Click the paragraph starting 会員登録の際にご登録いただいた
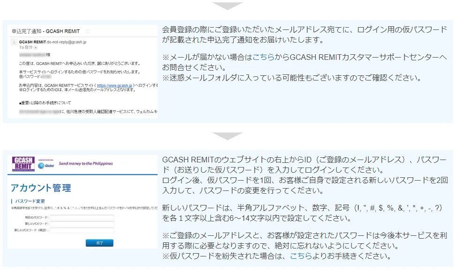This screenshot has width=455, height=270. 304,35
